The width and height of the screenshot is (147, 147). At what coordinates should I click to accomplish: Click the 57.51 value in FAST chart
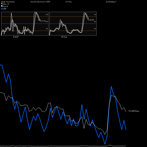[44, 21]
